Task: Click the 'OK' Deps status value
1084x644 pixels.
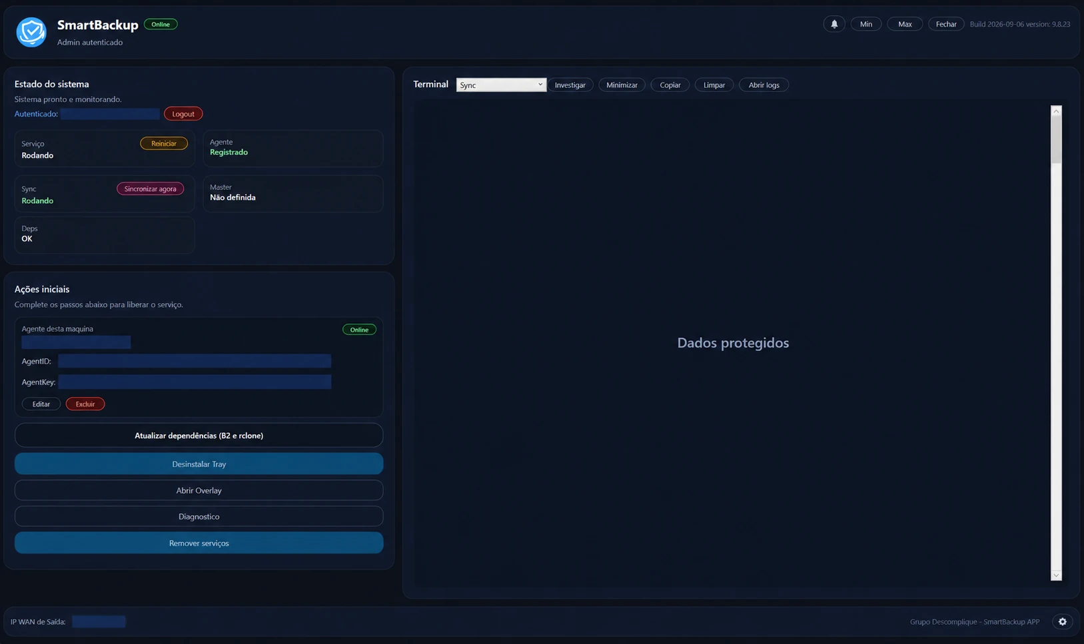Action: point(27,239)
